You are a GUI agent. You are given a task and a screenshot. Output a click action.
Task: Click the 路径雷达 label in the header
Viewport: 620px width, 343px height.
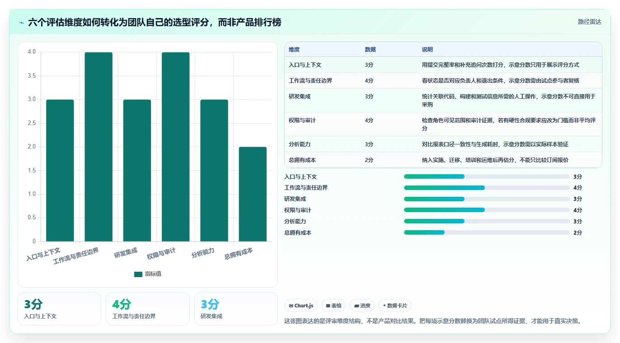pyautogui.click(x=590, y=22)
